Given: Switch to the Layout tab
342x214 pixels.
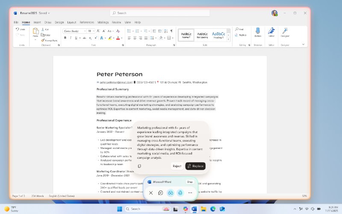Looking at the screenshot, I should point(71,22).
